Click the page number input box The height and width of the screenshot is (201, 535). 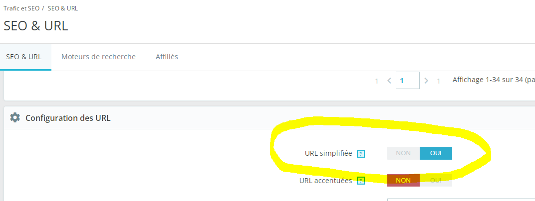coord(407,80)
